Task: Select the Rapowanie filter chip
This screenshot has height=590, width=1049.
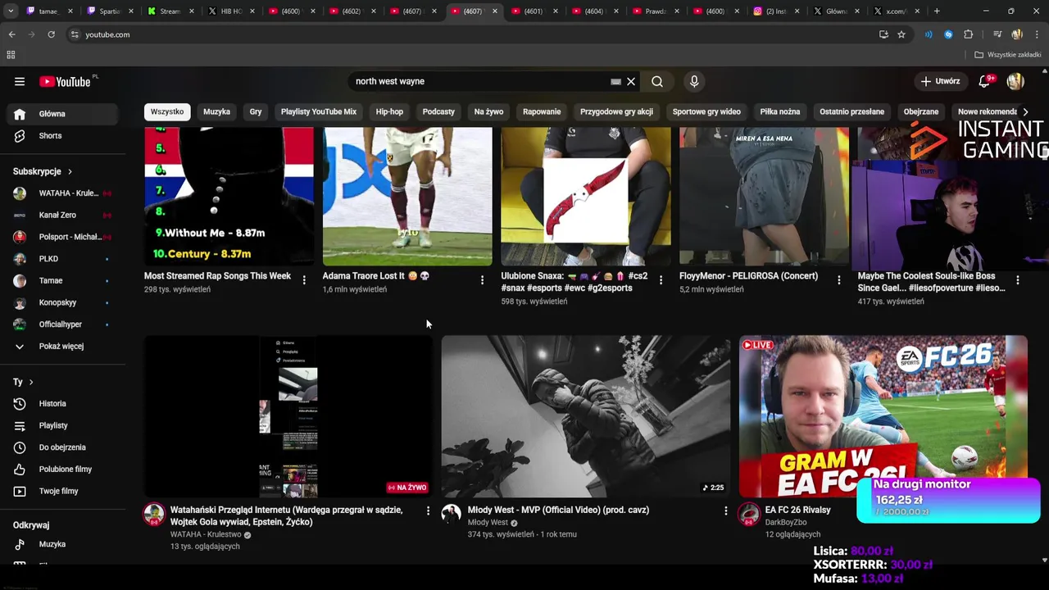Action: click(542, 111)
